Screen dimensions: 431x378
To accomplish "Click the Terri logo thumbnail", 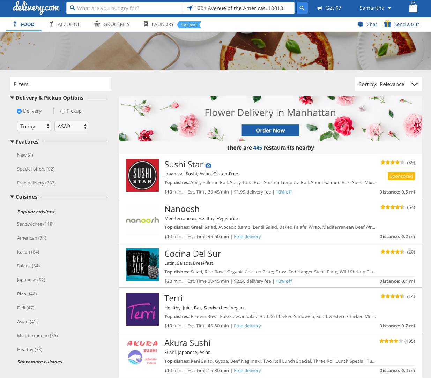I will point(142,309).
